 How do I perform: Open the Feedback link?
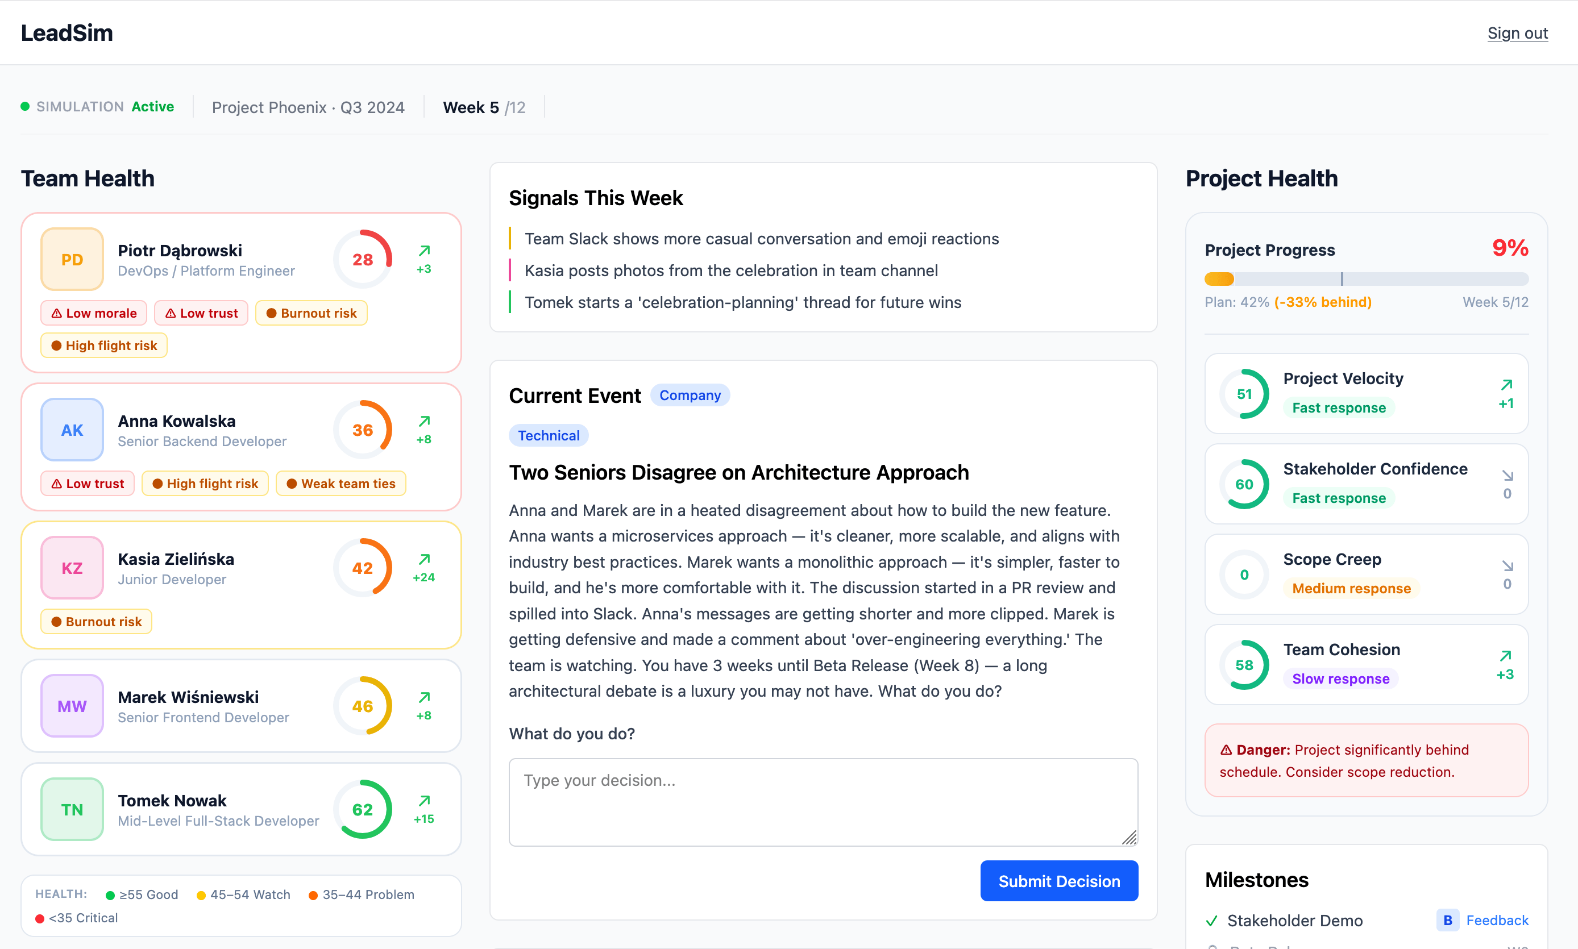click(x=1497, y=920)
